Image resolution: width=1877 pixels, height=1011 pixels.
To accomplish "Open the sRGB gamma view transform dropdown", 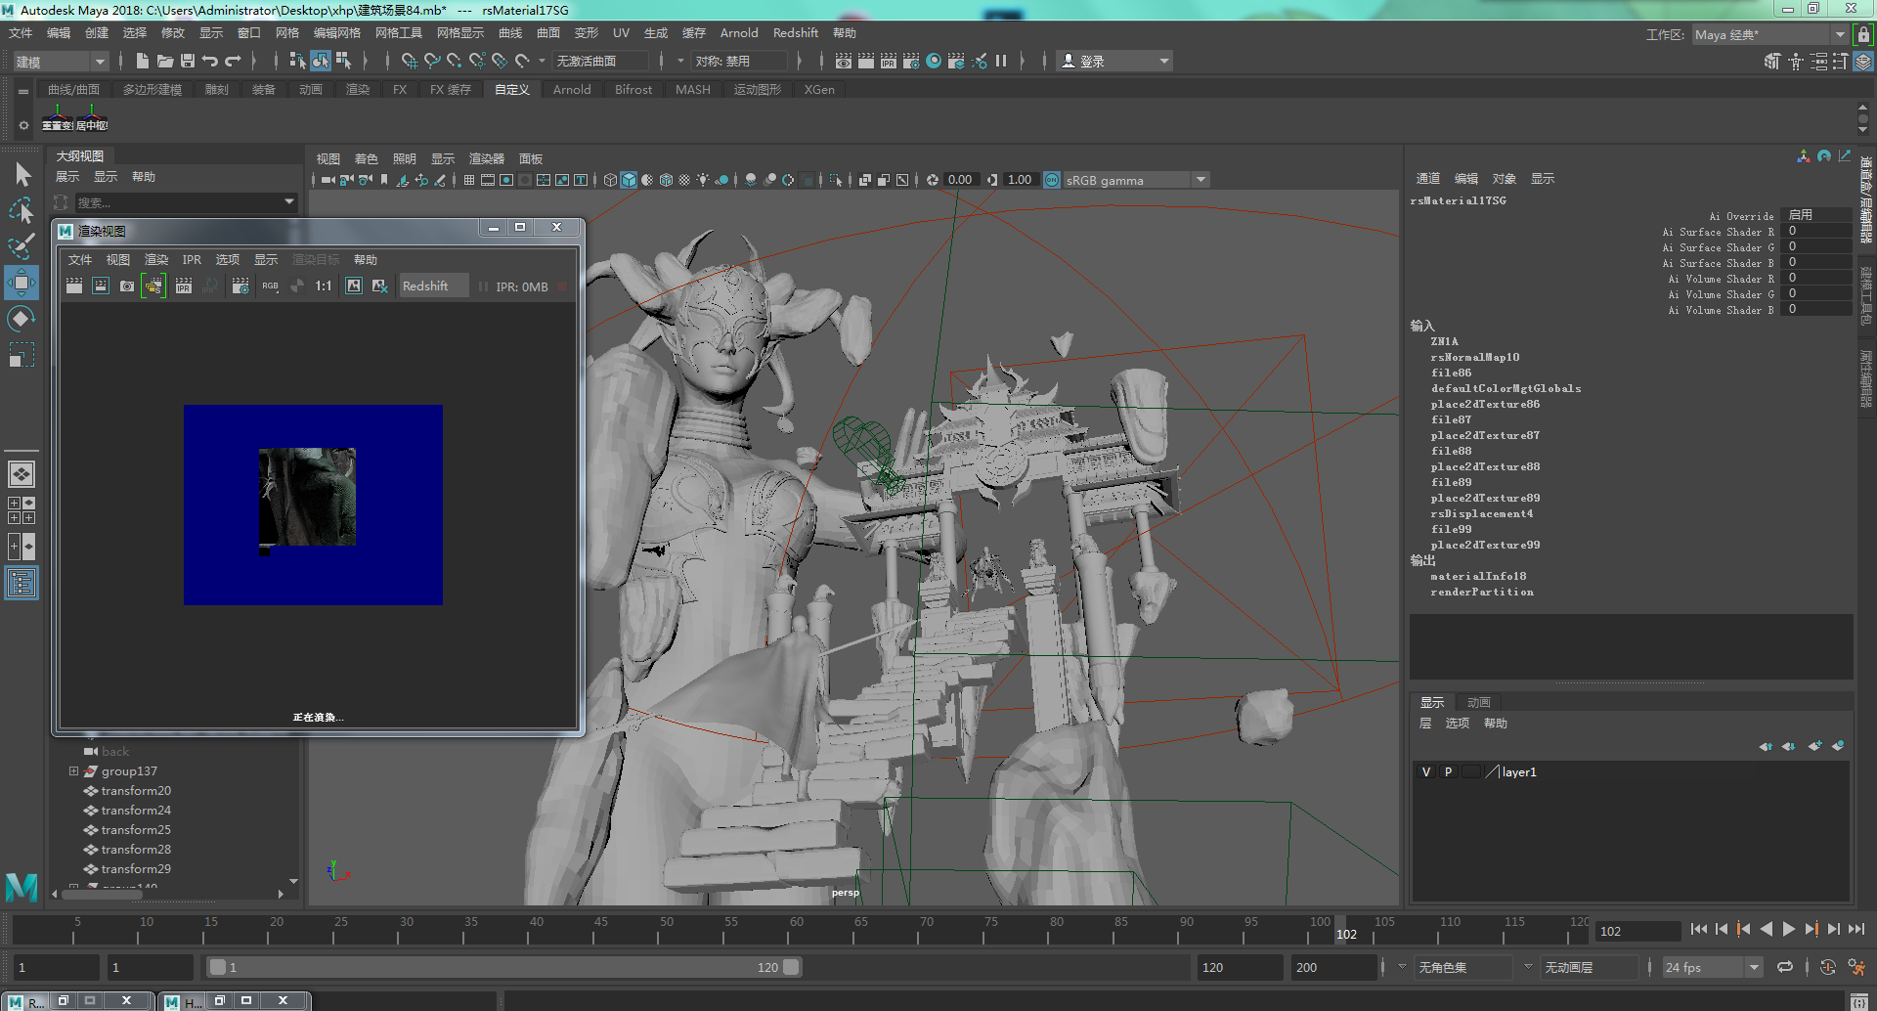I will point(1201,180).
